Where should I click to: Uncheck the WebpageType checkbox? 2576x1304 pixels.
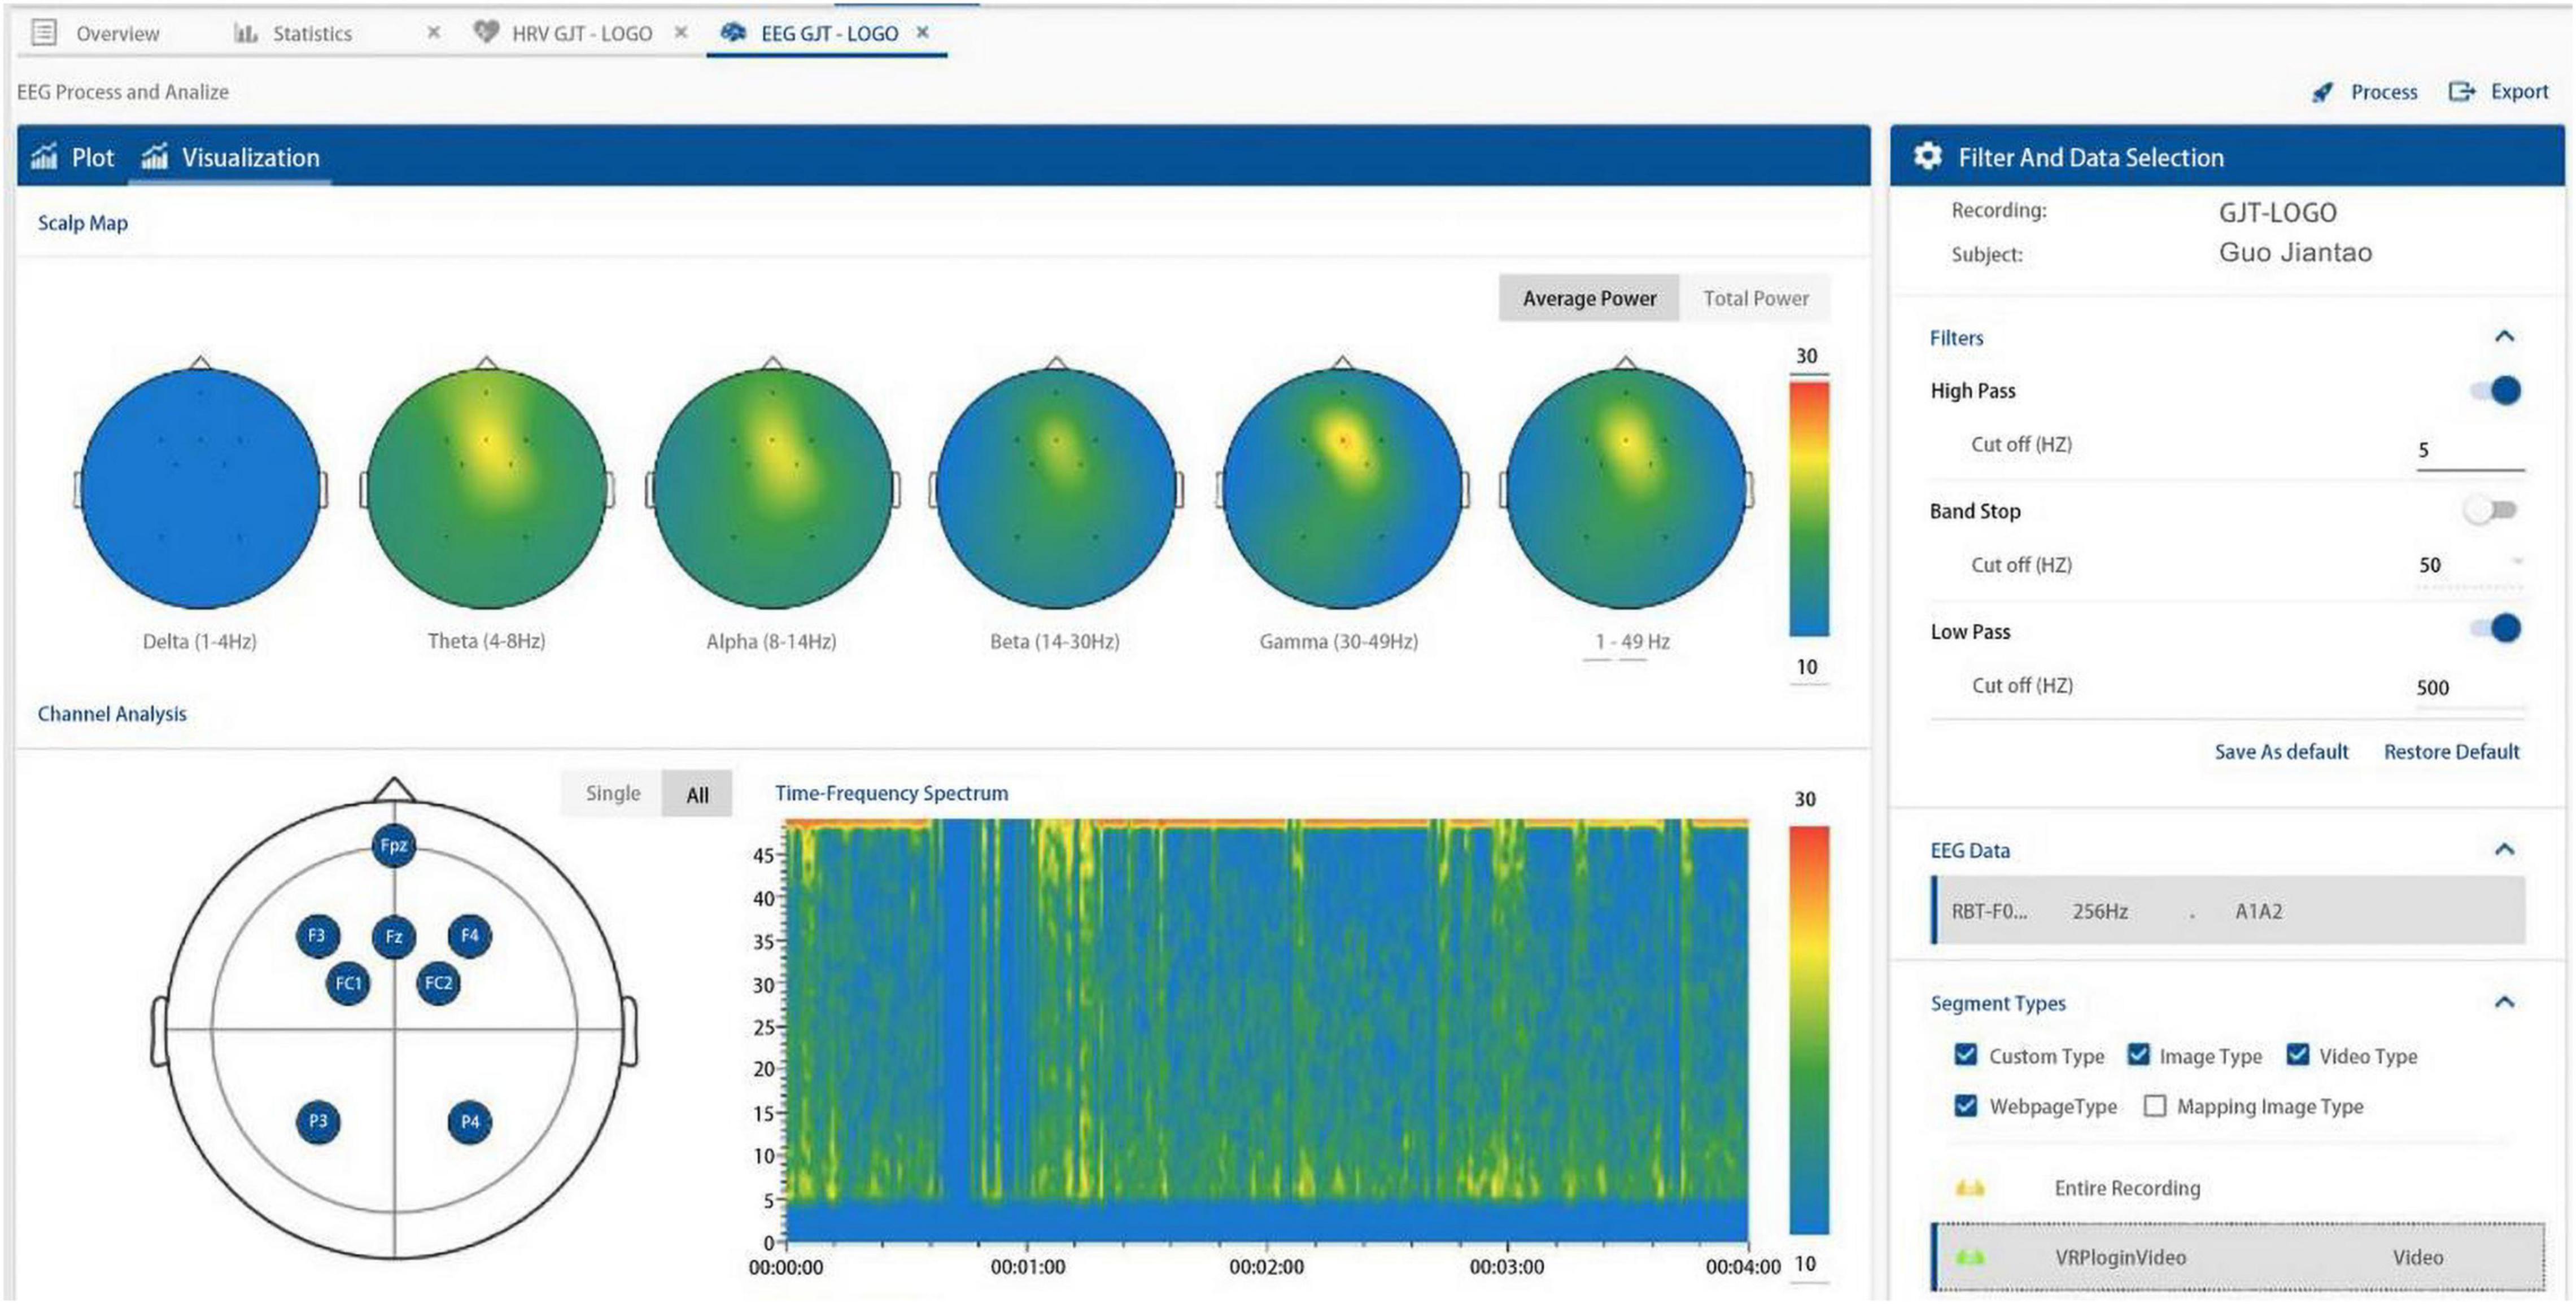click(1965, 1105)
